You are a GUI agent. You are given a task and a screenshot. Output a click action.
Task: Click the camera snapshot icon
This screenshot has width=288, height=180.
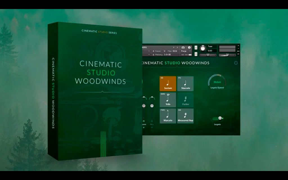tap(183, 47)
